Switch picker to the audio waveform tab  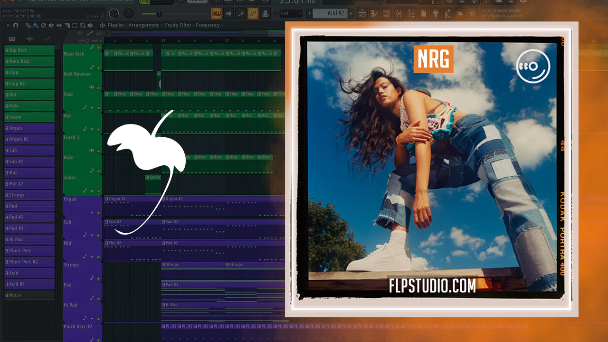click(x=29, y=38)
